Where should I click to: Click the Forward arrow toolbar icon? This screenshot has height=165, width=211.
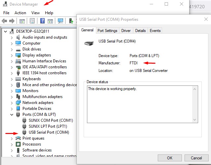(x=12, y=21)
